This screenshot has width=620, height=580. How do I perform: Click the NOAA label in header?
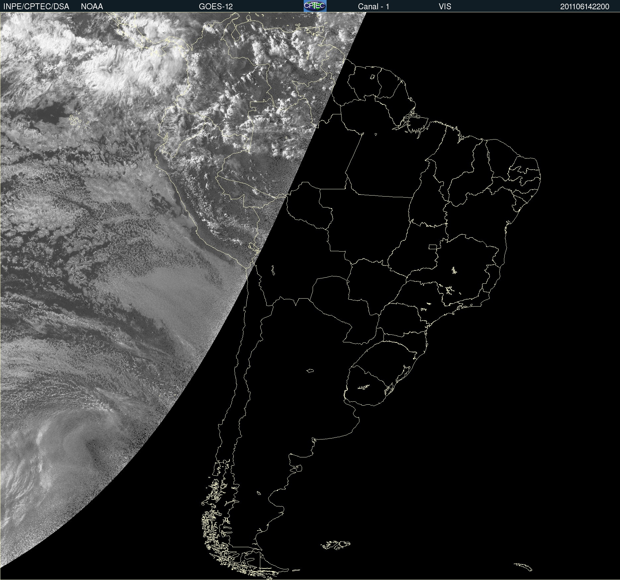coord(92,7)
